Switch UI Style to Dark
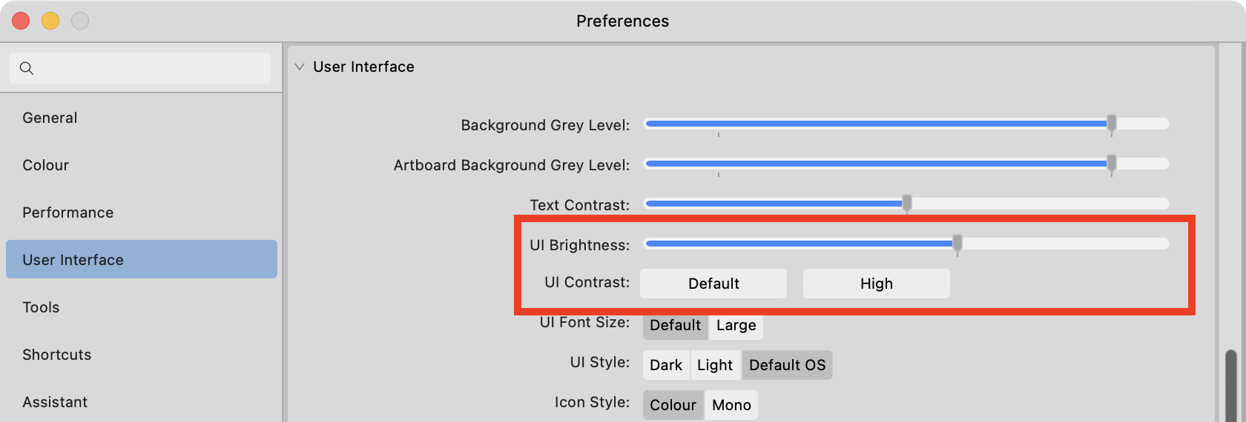 [x=666, y=365]
